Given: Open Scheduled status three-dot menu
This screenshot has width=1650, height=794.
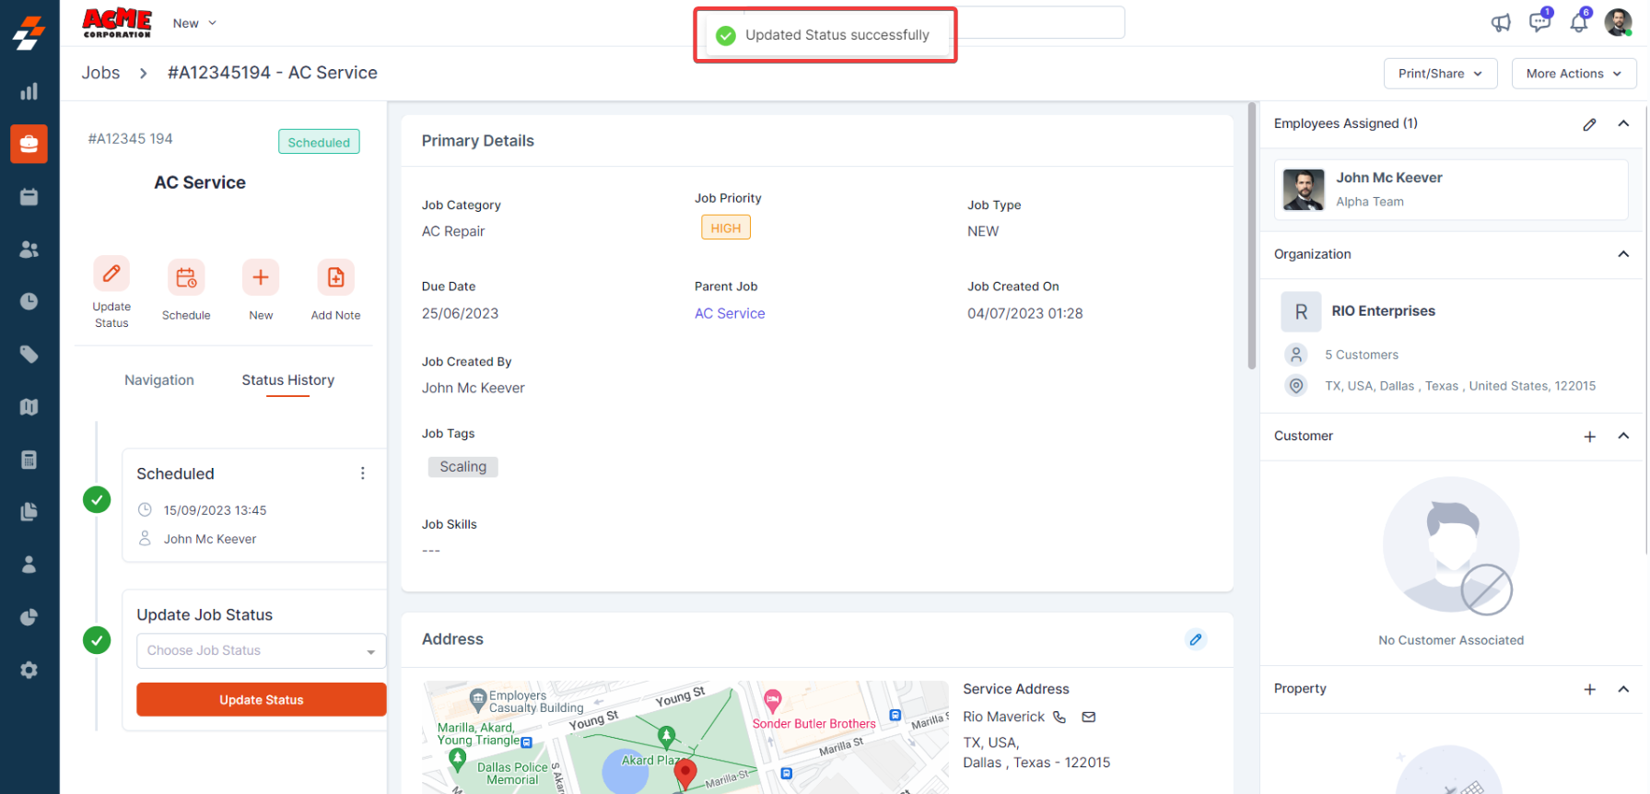Looking at the screenshot, I should click(362, 473).
